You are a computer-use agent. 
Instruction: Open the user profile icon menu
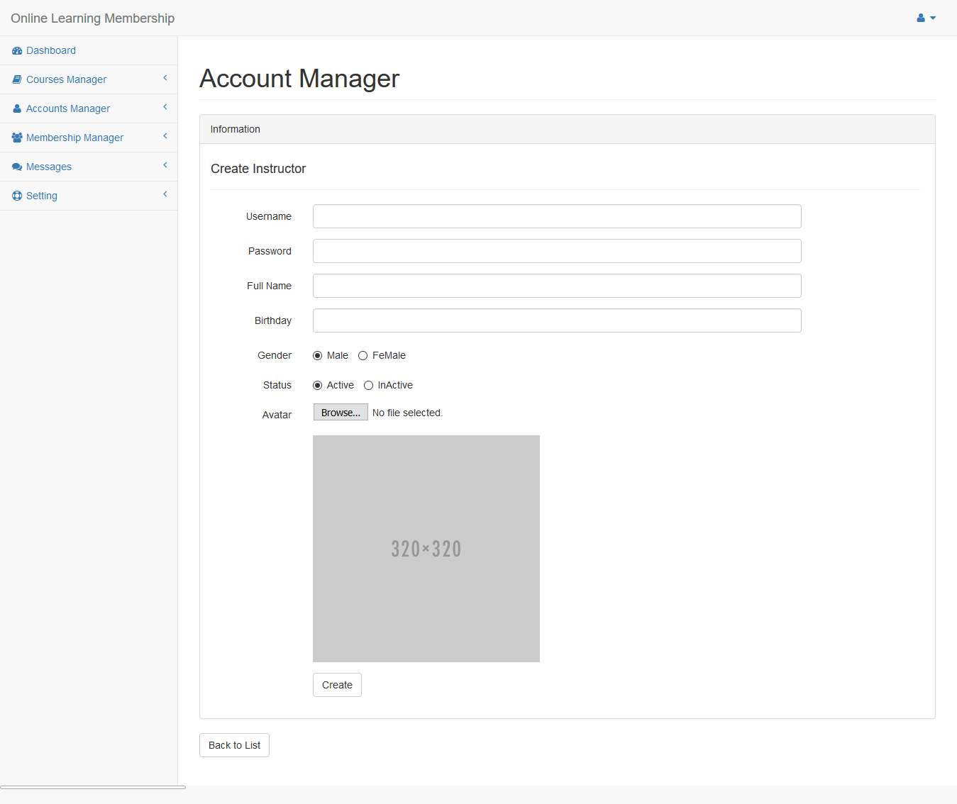coord(926,18)
